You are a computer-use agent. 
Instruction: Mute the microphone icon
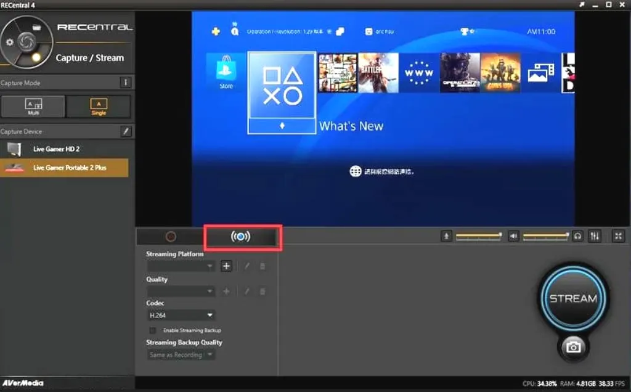[446, 236]
